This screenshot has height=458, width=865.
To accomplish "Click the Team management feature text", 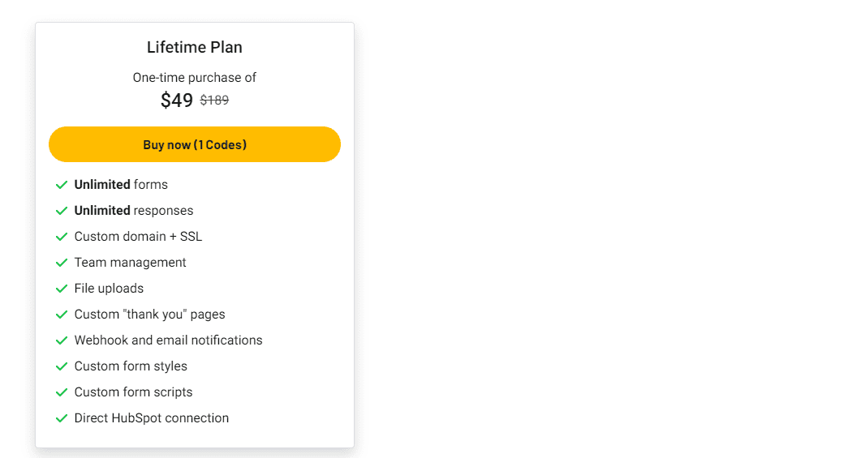I will click(x=130, y=263).
